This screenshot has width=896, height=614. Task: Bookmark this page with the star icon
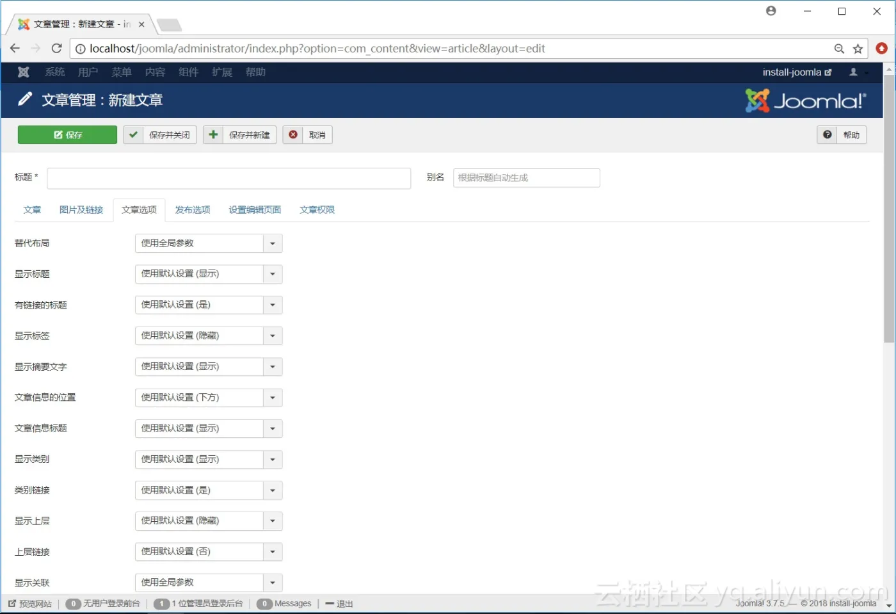(x=858, y=49)
